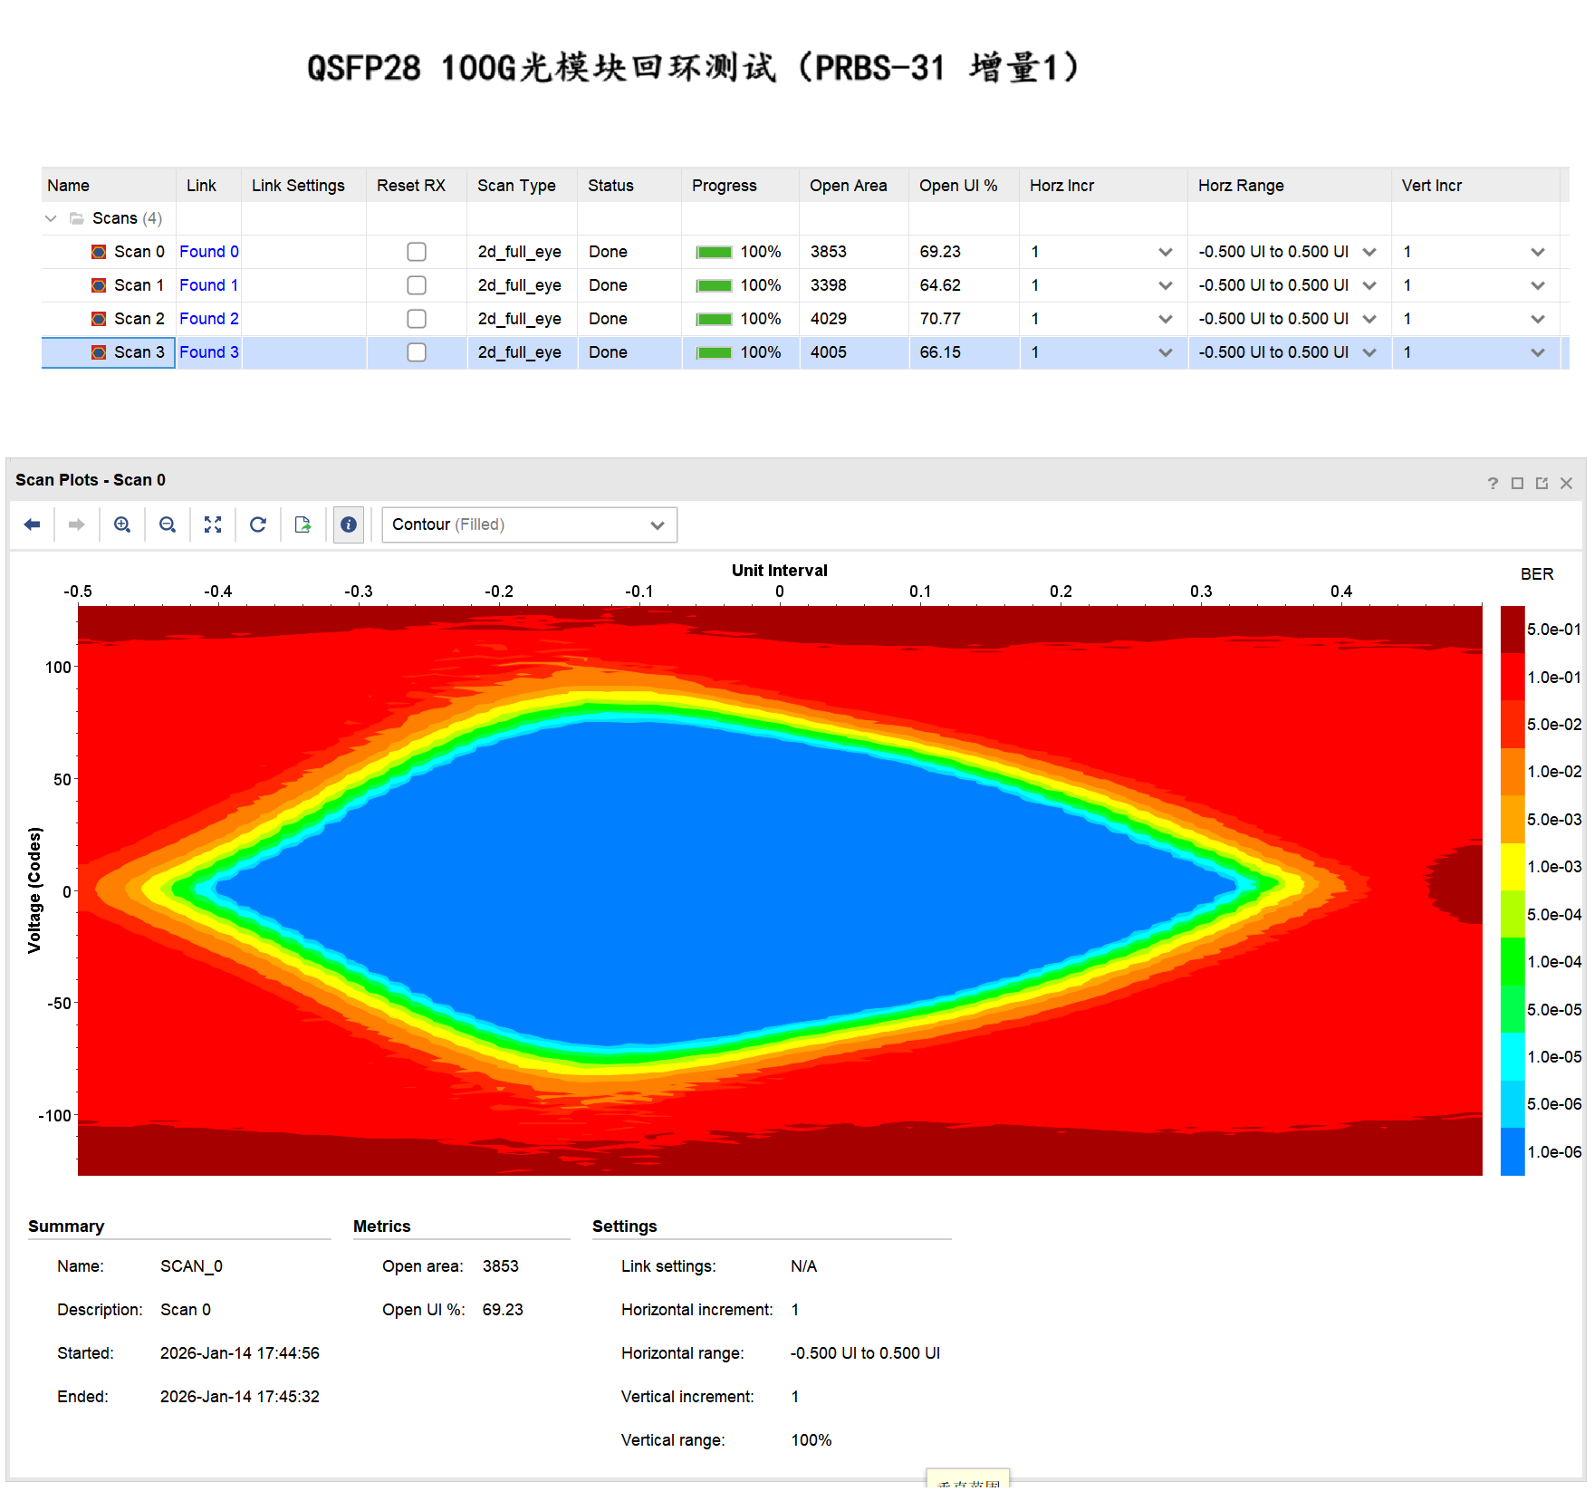Click the help question mark icon
The image size is (1594, 1491).
(1493, 483)
